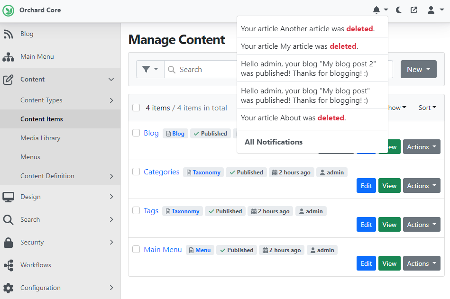Image resolution: width=450 pixels, height=299 pixels.
Task: Click the Main Menu sitemap icon
Action: pyautogui.click(x=8, y=57)
